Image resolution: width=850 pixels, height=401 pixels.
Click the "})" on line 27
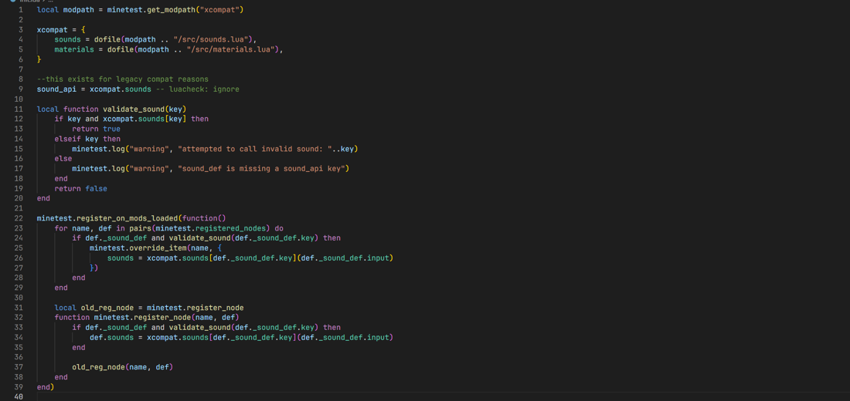pyautogui.click(x=93, y=268)
